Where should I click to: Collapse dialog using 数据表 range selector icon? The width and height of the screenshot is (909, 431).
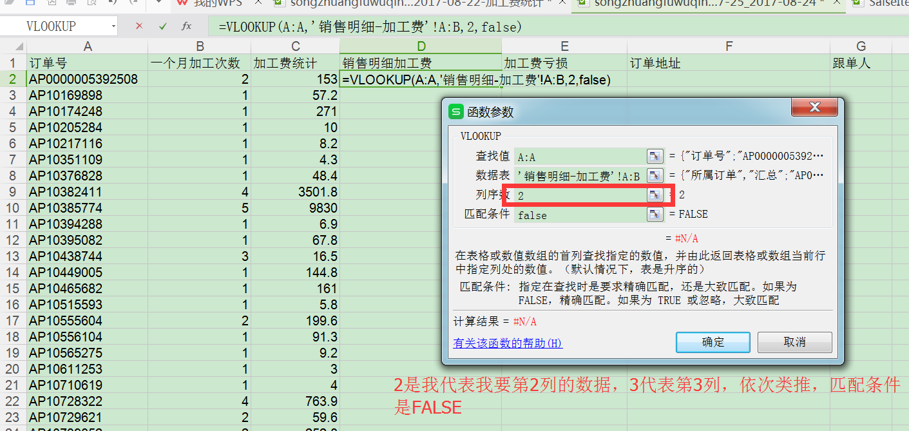pos(655,175)
